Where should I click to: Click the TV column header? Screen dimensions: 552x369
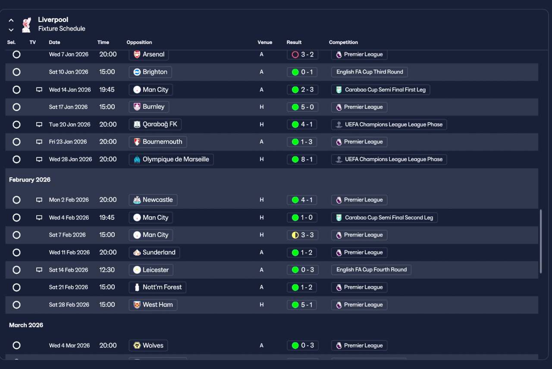pos(33,42)
